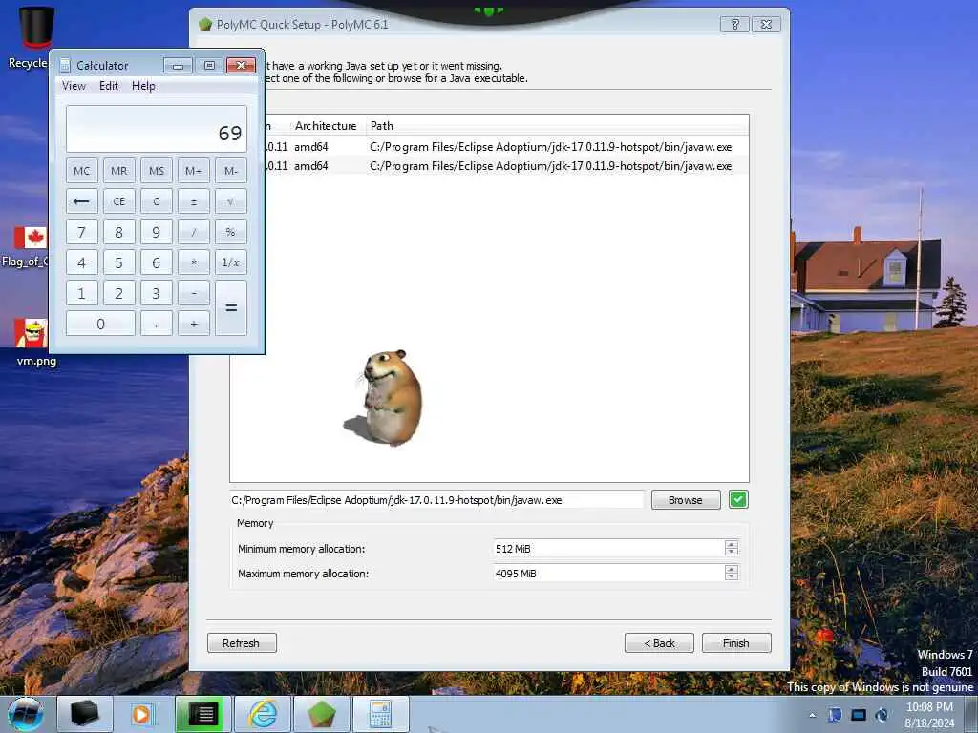978x733 pixels.
Task: Click the Calculator divide key
Action: pos(193,232)
